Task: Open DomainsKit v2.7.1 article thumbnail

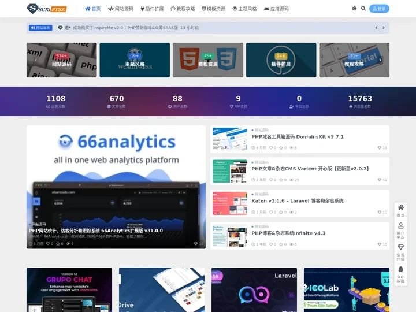Action: point(230,139)
